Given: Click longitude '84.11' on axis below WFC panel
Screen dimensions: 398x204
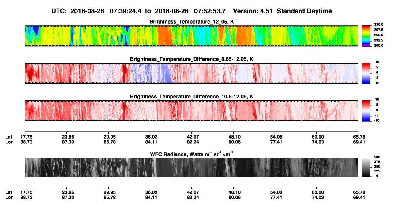Looking at the screenshot, I should click(150, 197).
